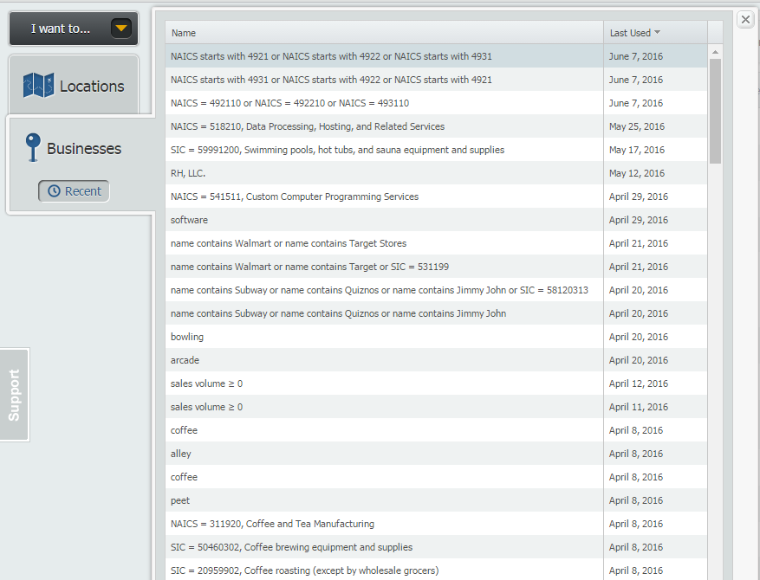The image size is (760, 580).
Task: Sort by Last Used column header
Action: [655, 33]
